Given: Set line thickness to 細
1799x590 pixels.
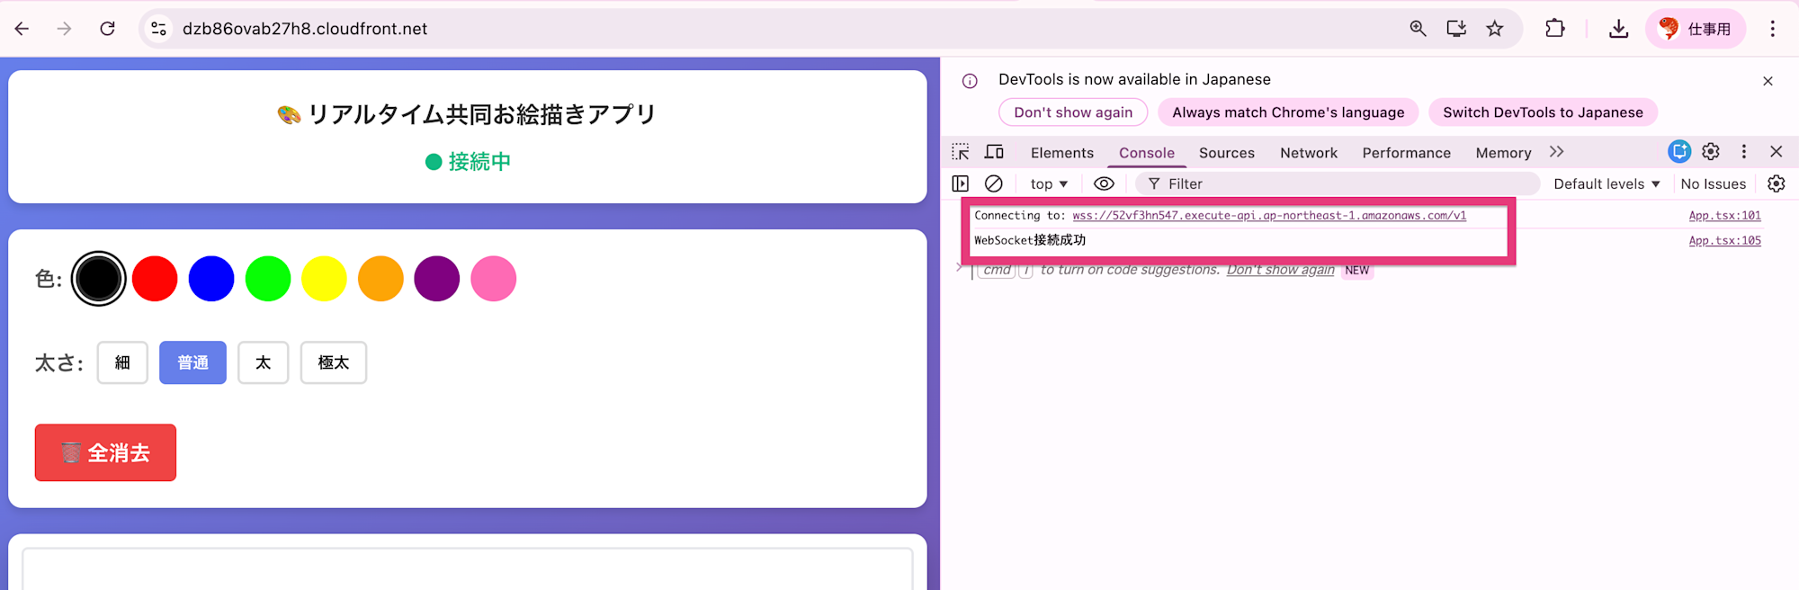Looking at the screenshot, I should (x=122, y=362).
